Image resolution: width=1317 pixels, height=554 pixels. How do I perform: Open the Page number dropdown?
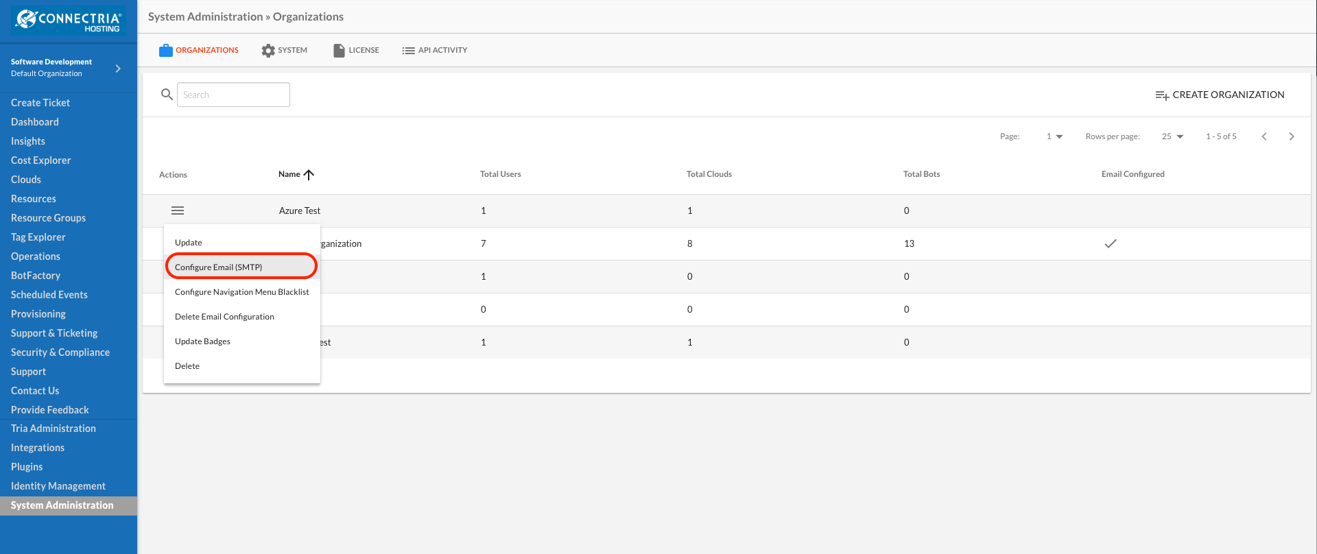[1054, 136]
